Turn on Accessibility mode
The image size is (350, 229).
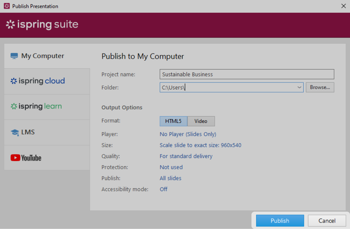point(164,189)
